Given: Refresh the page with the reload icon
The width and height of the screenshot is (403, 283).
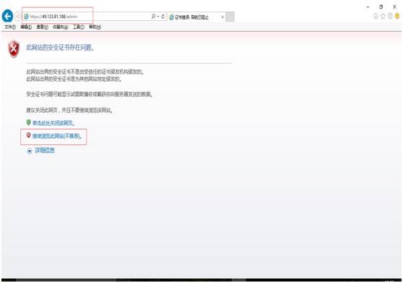Looking at the screenshot, I should pos(162,17).
